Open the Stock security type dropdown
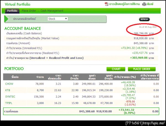 (x=58, y=19)
